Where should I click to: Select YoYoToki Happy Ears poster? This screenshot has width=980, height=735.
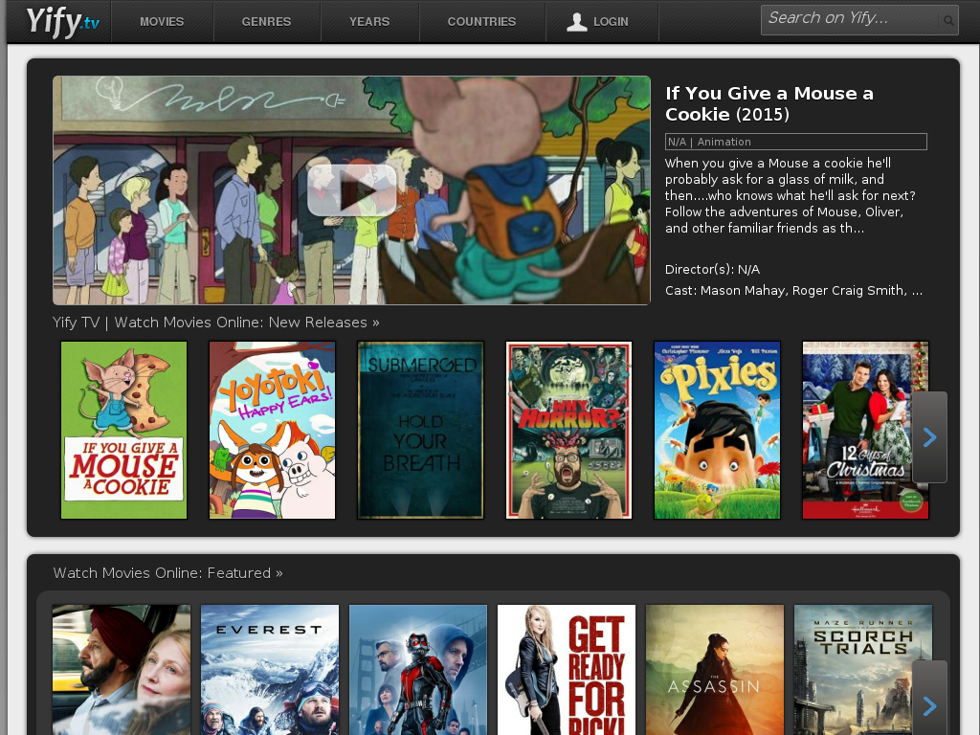pyautogui.click(x=272, y=430)
